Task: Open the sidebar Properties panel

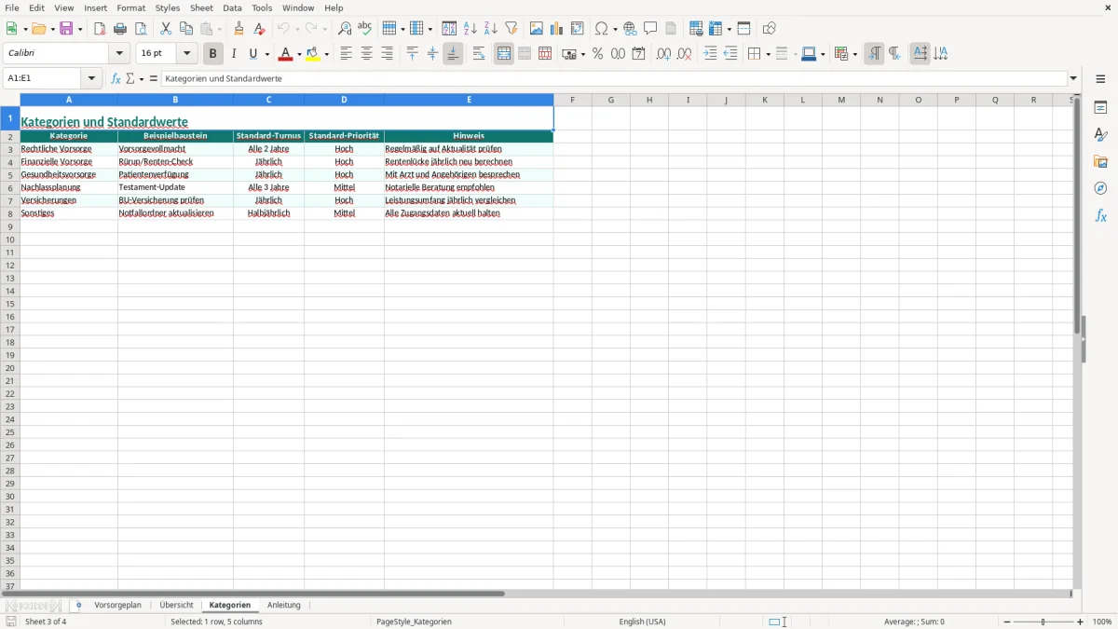Action: pyautogui.click(x=1100, y=108)
